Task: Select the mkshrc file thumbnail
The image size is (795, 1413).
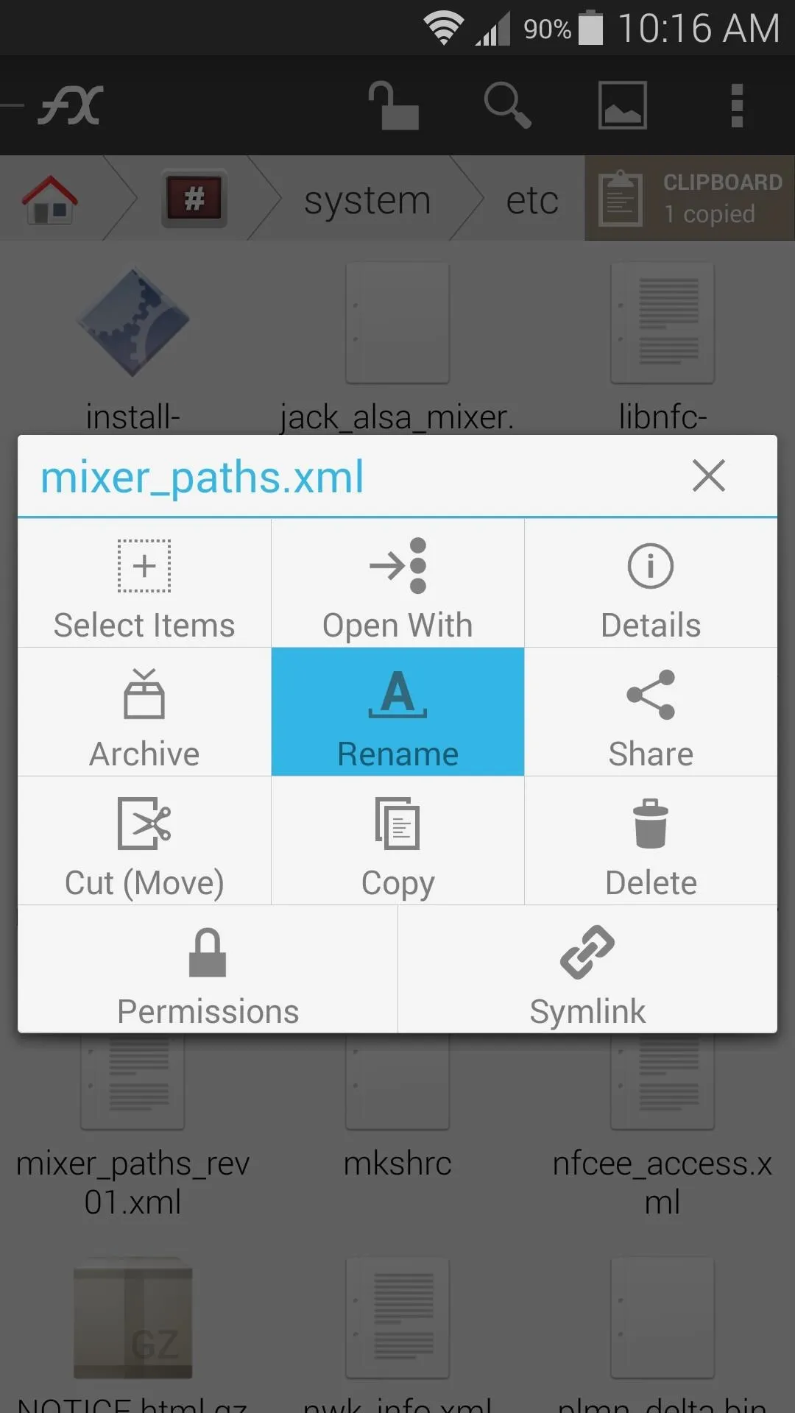Action: tap(397, 1080)
